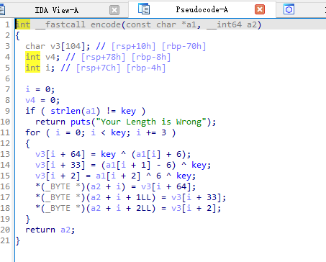Click the blue hexagon icon tab
This screenshot has height=262, width=326.
(289, 9)
